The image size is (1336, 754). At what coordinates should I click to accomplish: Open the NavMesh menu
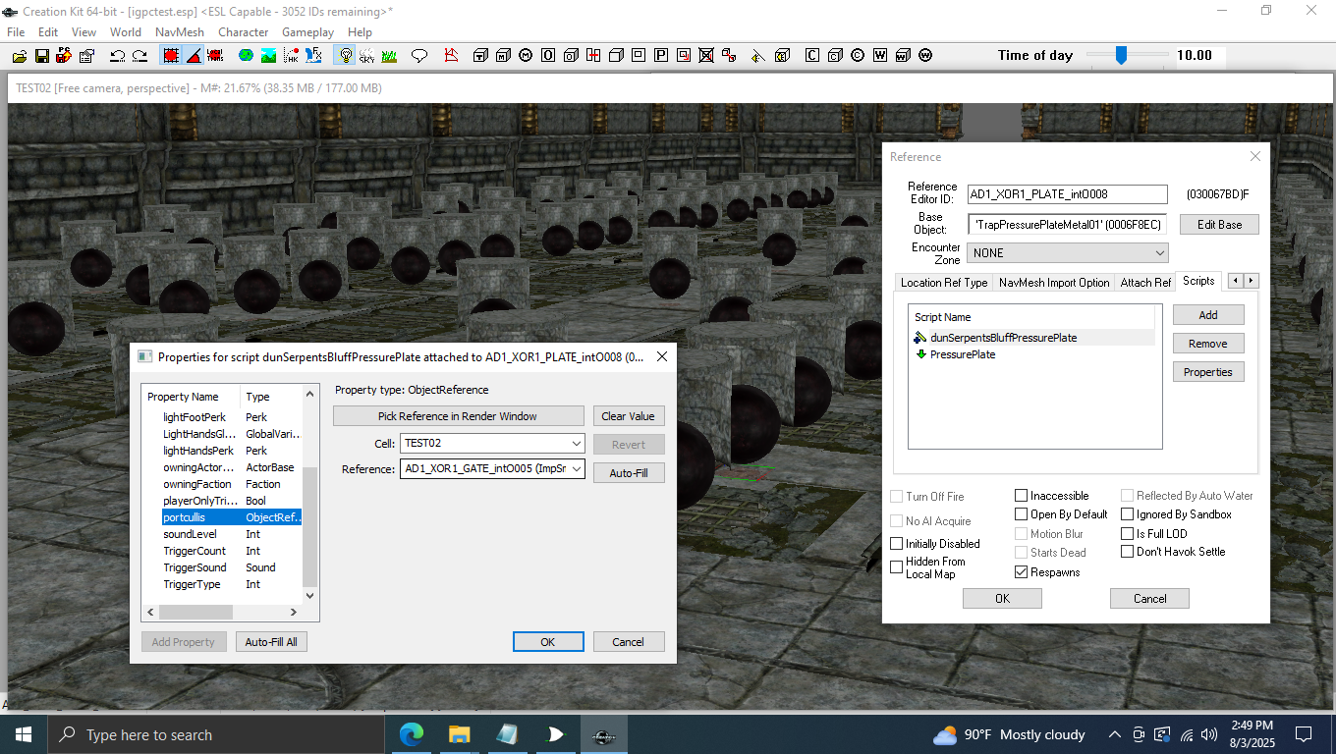(180, 31)
